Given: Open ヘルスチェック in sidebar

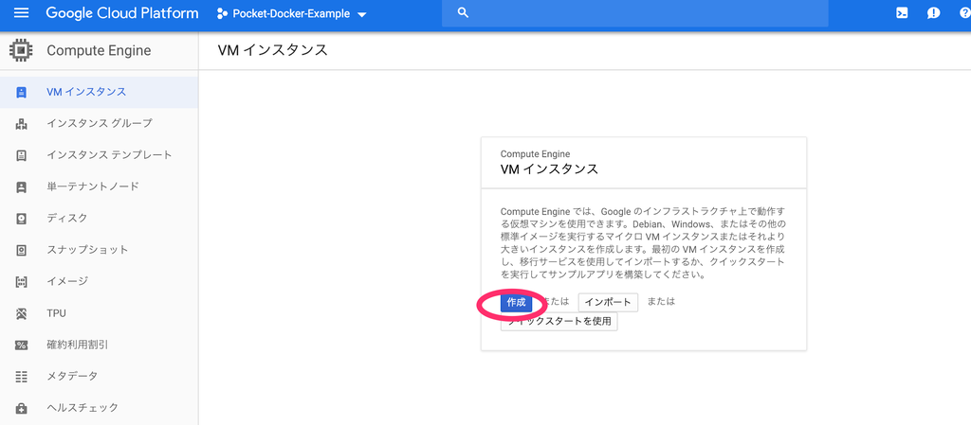Looking at the screenshot, I should (x=99, y=408).
